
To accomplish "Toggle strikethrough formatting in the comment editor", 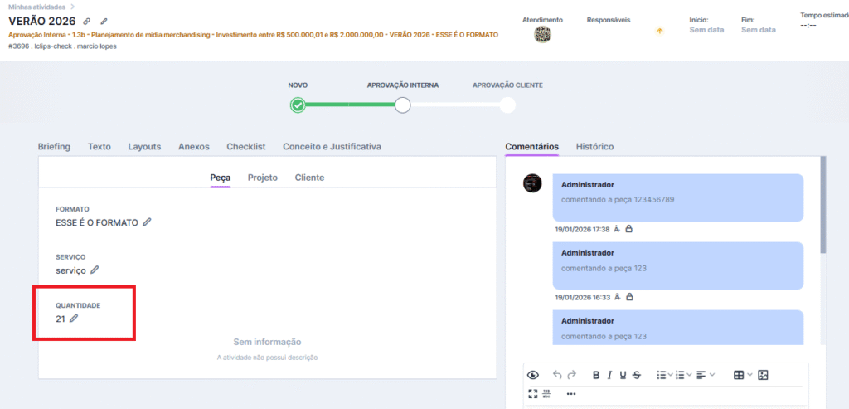I will pyautogui.click(x=636, y=375).
